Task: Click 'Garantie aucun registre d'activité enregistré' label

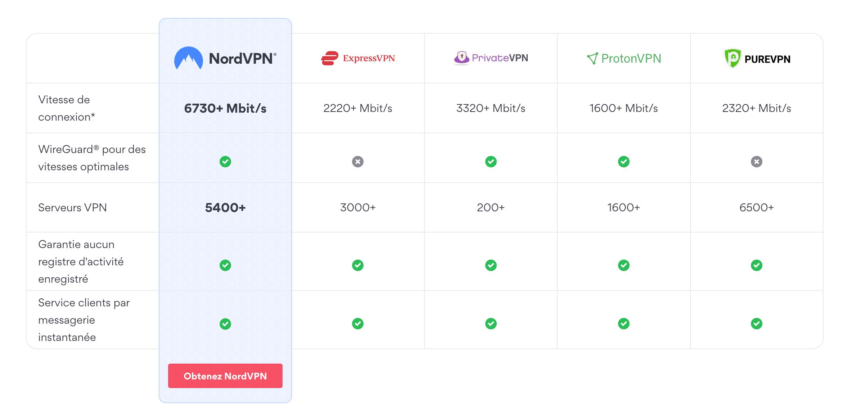Action: [x=81, y=262]
